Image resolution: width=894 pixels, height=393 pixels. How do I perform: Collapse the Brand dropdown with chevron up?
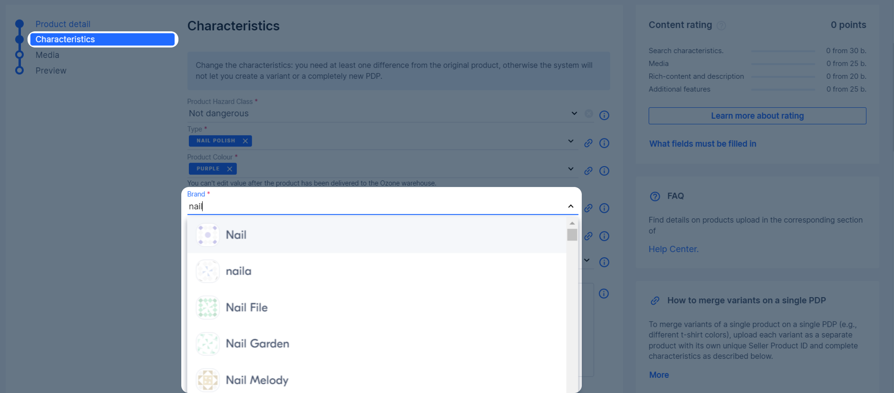click(x=571, y=206)
